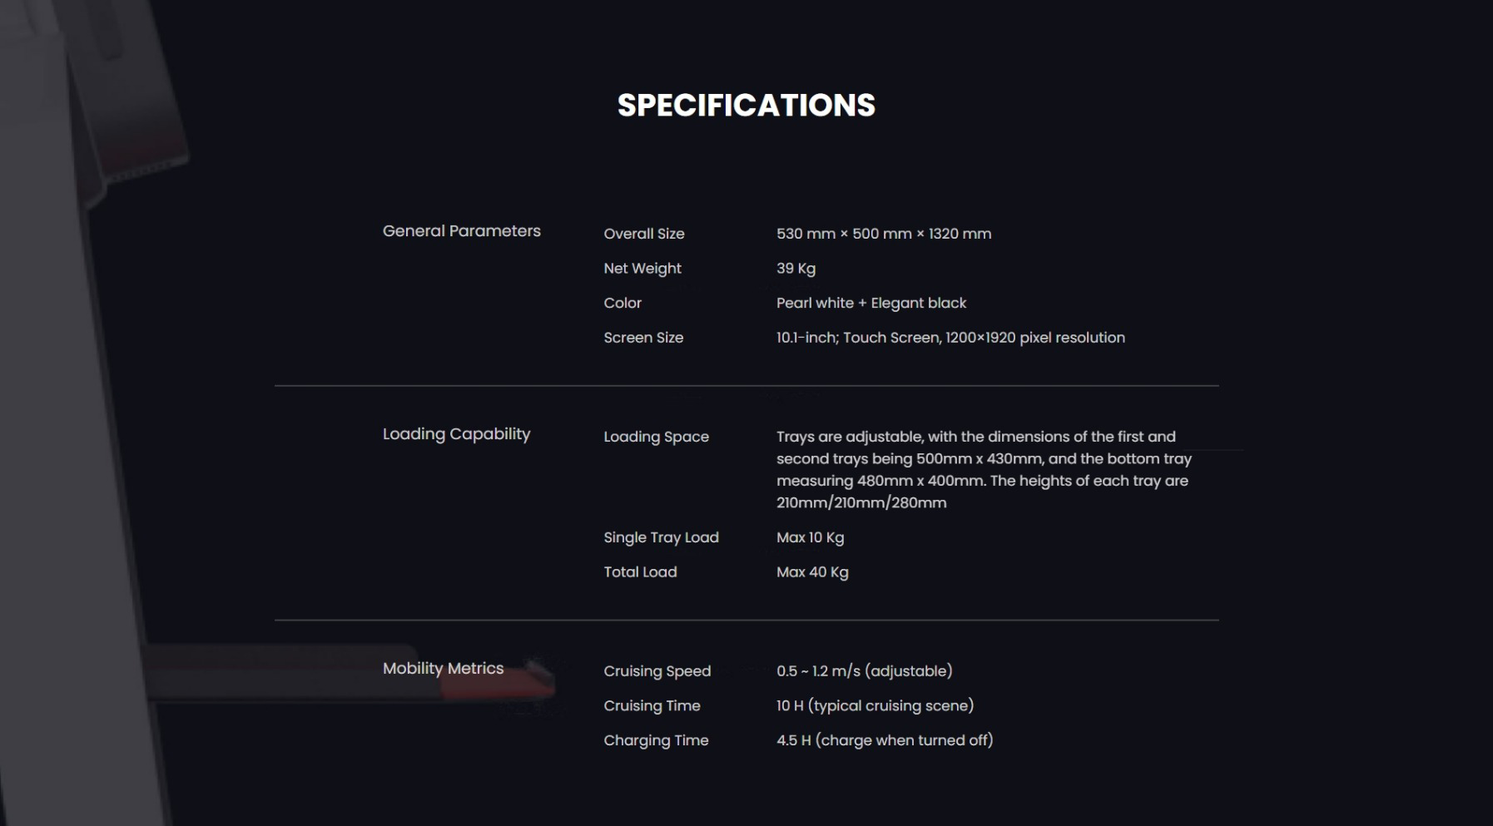Click the Overall Size label
1493x826 pixels.
(644, 234)
